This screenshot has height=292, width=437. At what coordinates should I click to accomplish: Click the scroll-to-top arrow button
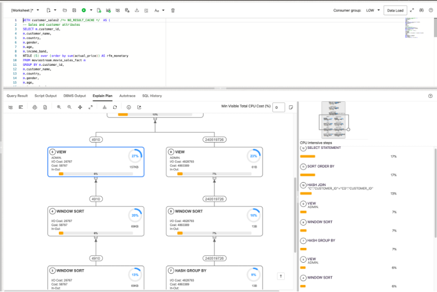281,276
